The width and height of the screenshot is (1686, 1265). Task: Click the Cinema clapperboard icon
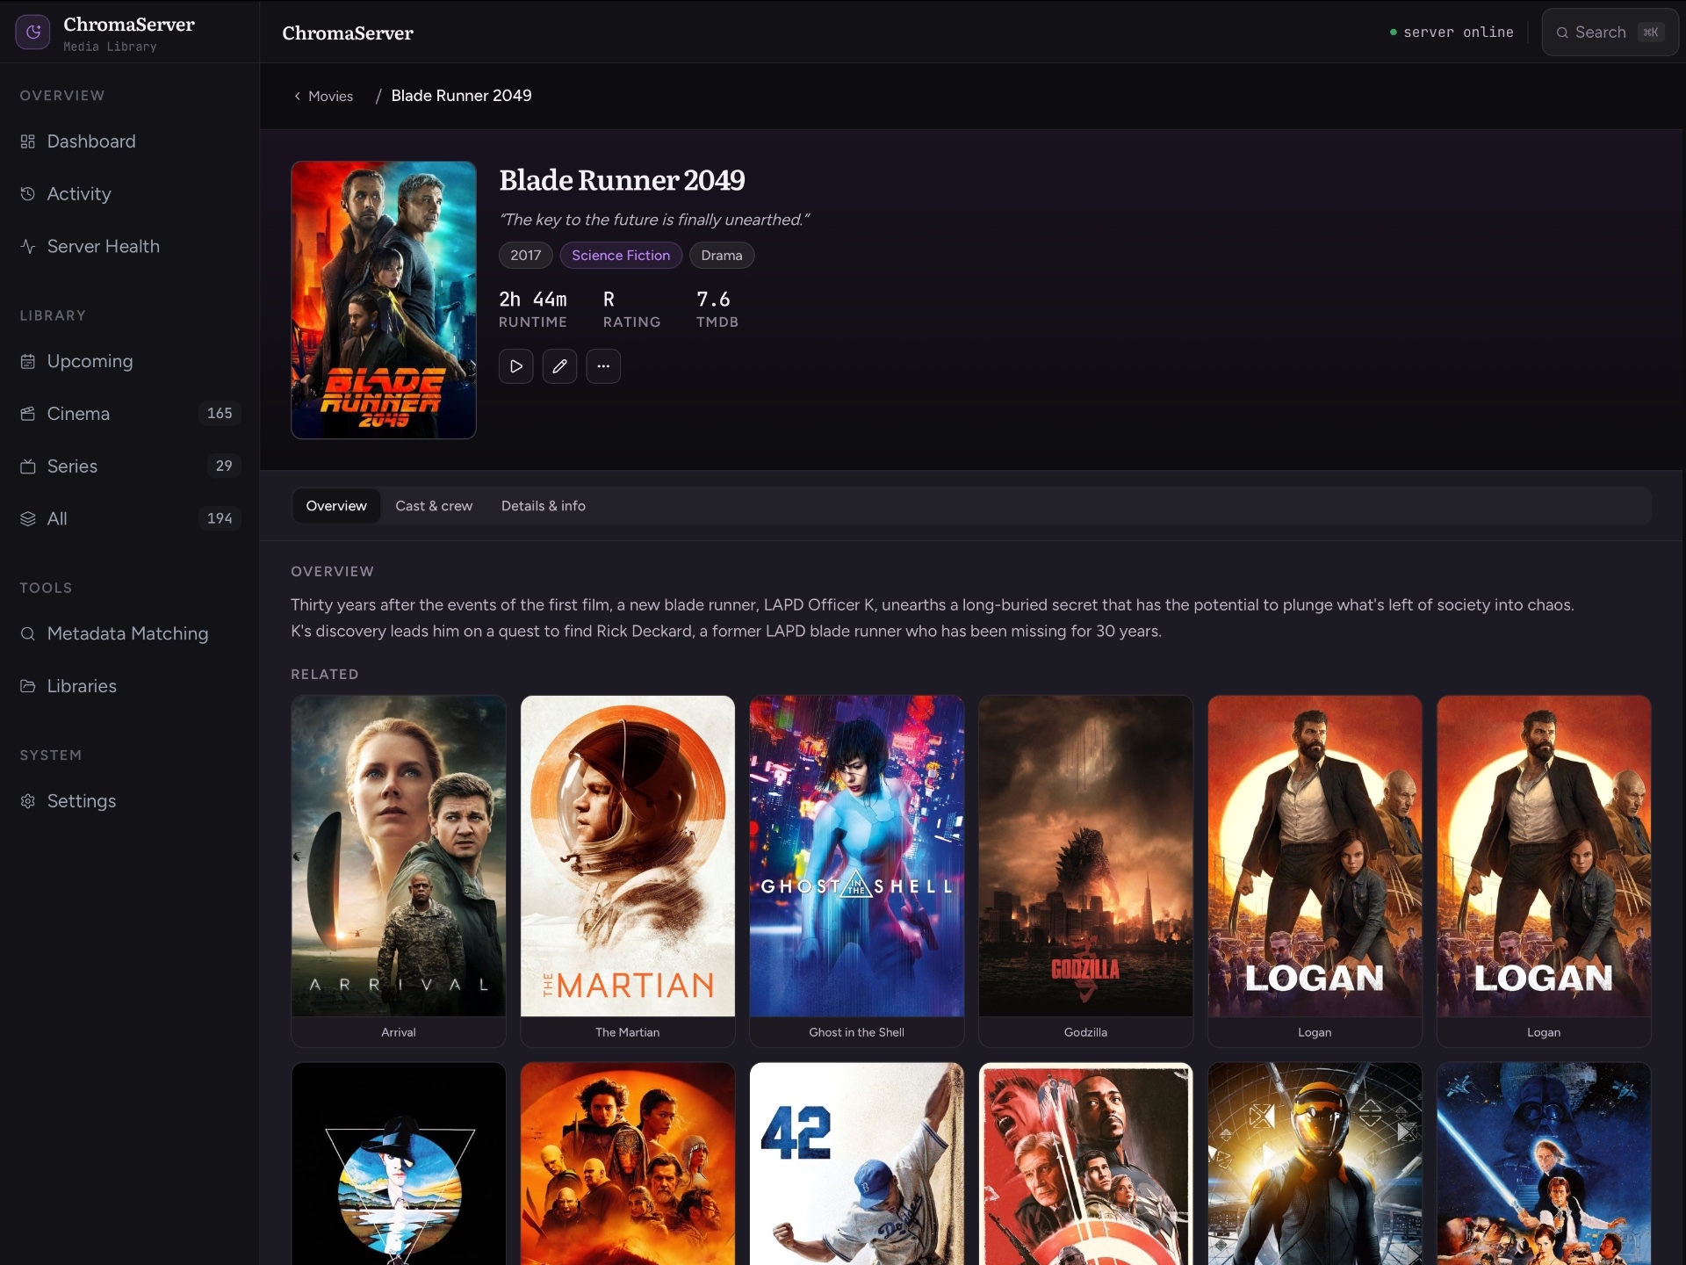click(x=28, y=414)
